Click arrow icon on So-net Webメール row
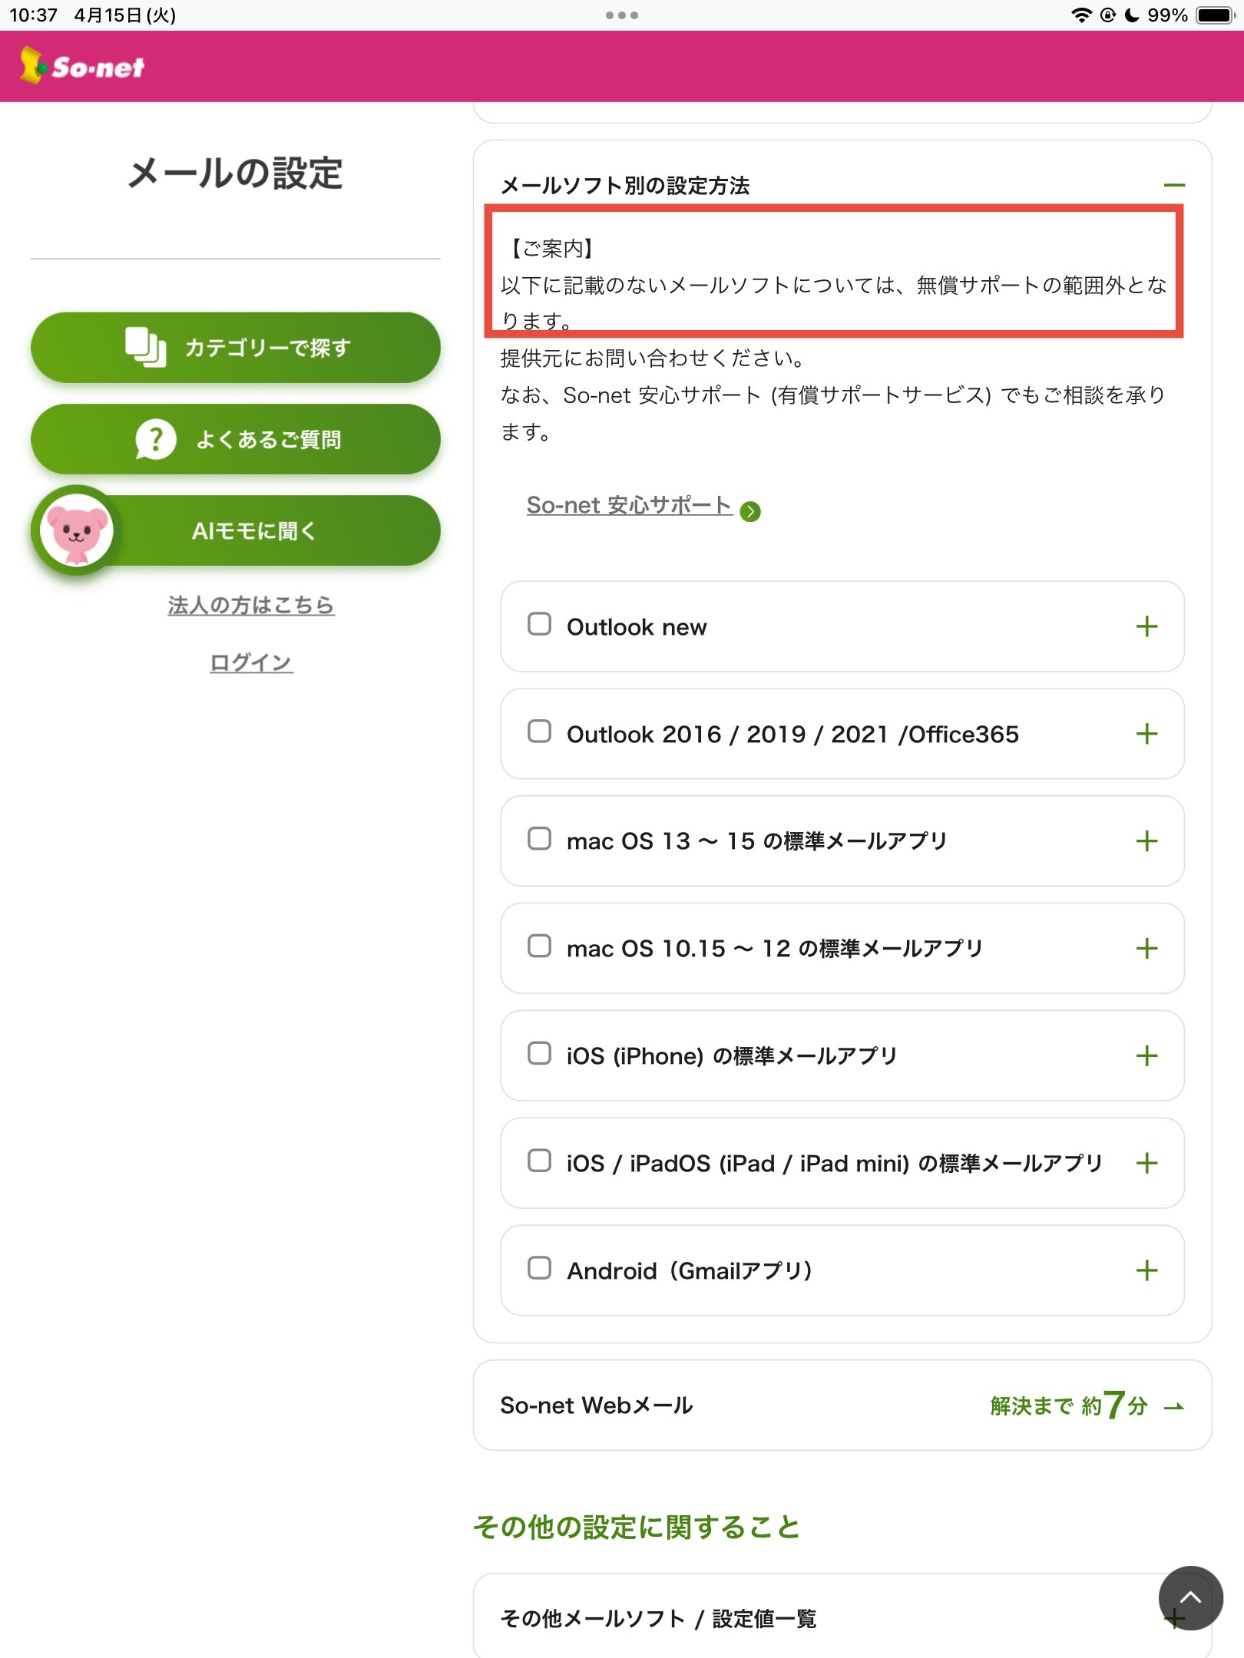The height and width of the screenshot is (1658, 1244). [x=1173, y=1406]
